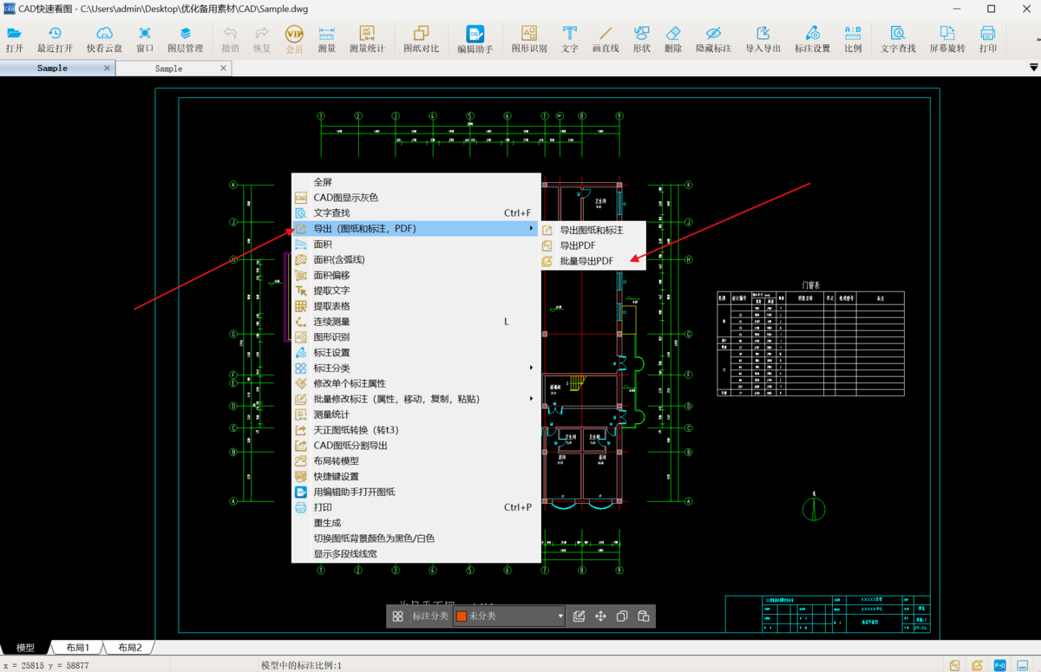Viewport: 1041px width, 672px height.
Task: Click the move annotation cross-arrow icon
Action: [600, 617]
